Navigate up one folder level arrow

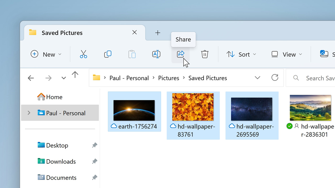(75, 75)
